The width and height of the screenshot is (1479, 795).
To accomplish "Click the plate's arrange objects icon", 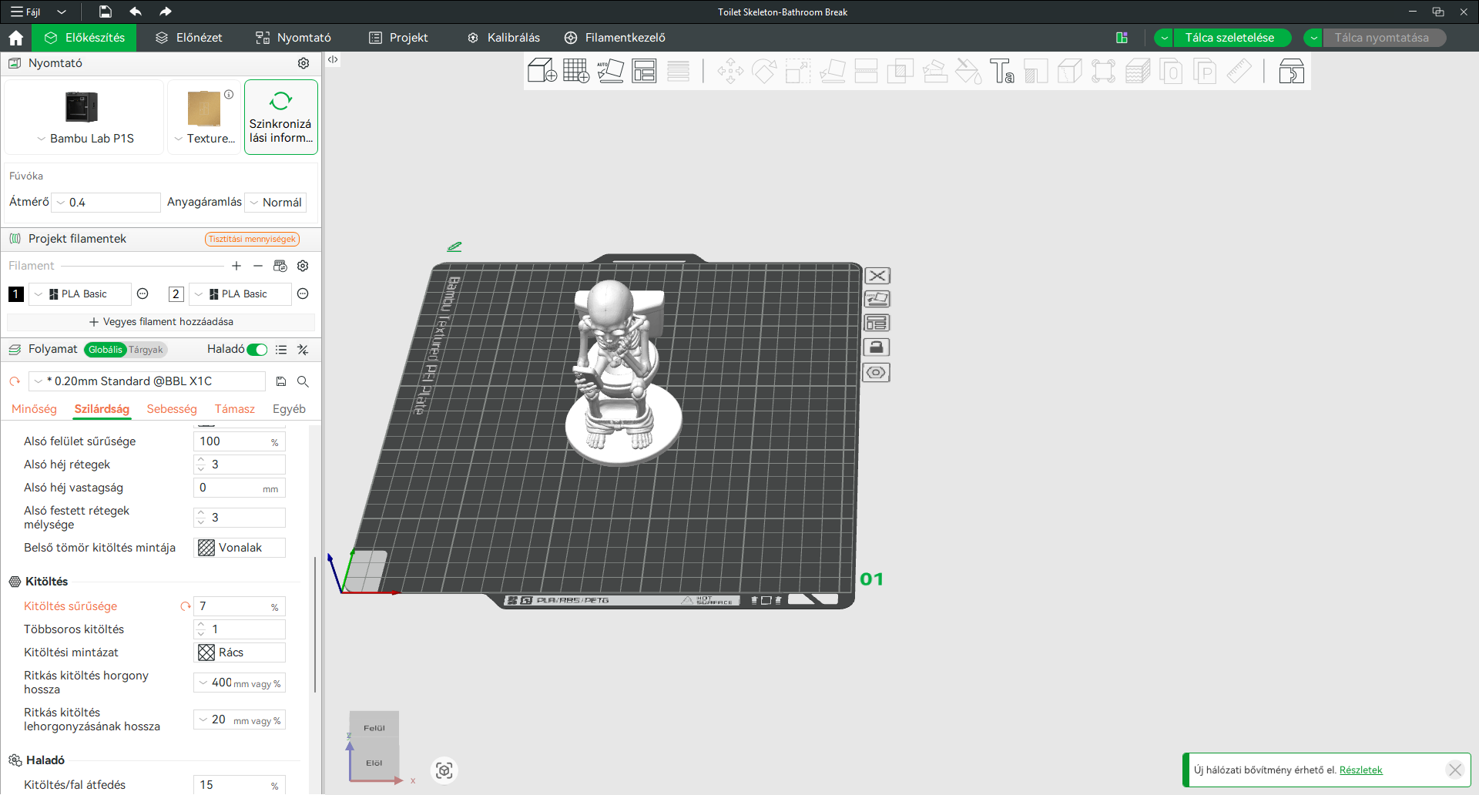I will (877, 323).
